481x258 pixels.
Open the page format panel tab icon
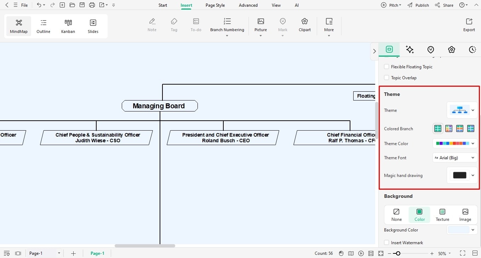(389, 49)
